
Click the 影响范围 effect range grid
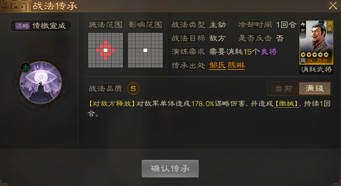coord(145,50)
